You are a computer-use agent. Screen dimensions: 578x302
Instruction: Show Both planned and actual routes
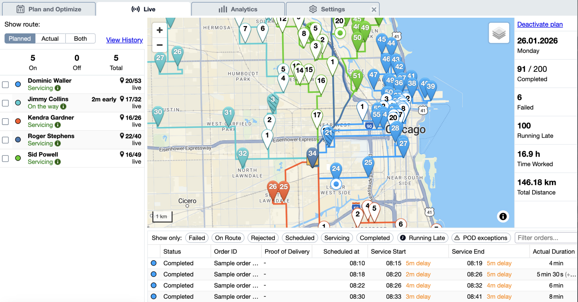(80, 39)
